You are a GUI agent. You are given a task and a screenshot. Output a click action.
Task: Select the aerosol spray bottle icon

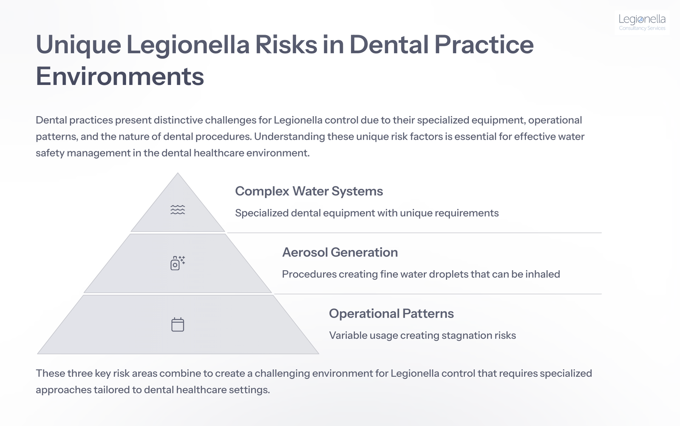pyautogui.click(x=177, y=263)
